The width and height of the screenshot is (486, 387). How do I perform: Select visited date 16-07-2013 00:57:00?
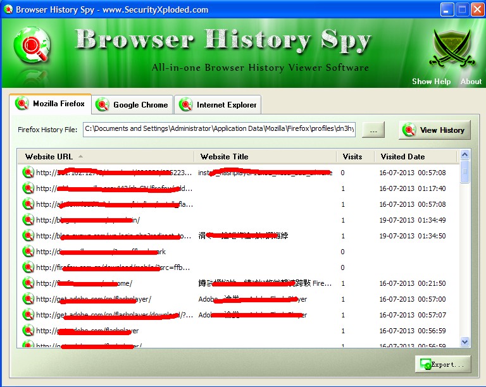[413, 298]
